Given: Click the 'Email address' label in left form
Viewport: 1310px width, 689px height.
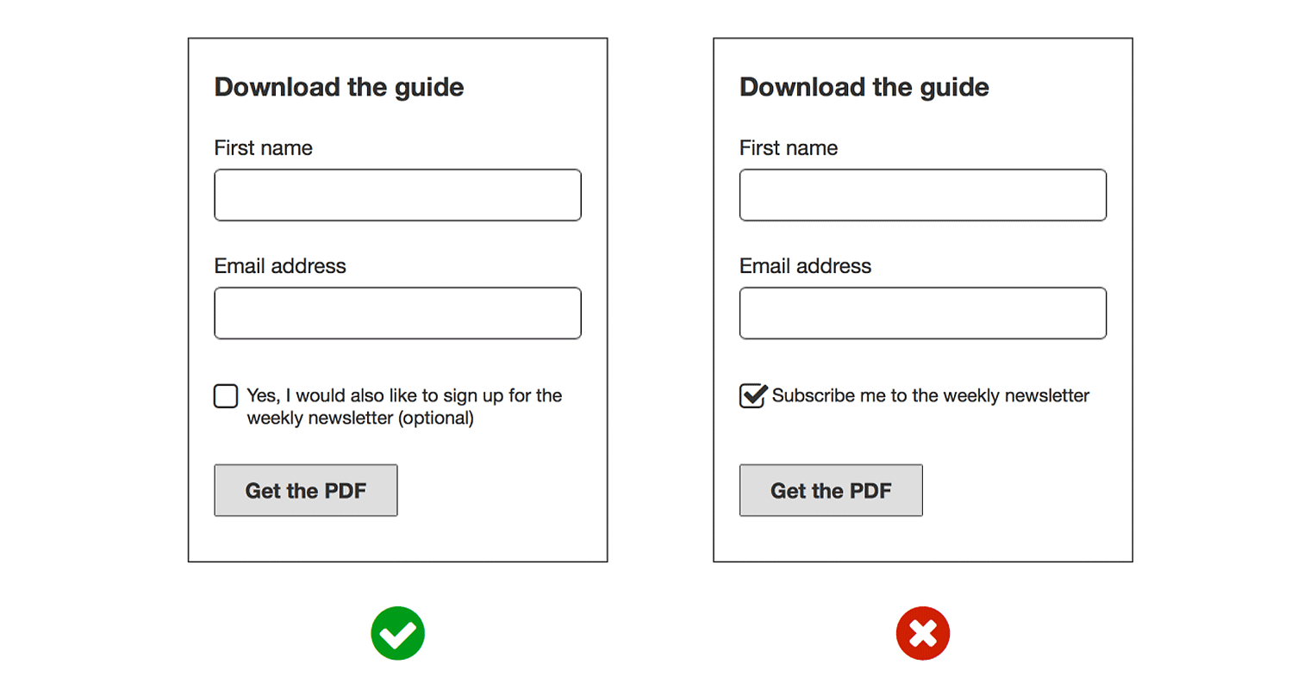Looking at the screenshot, I should point(280,266).
